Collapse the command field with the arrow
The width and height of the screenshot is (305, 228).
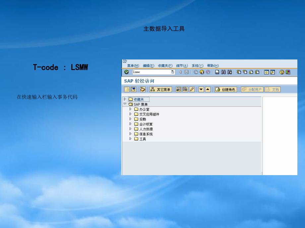click(180, 72)
